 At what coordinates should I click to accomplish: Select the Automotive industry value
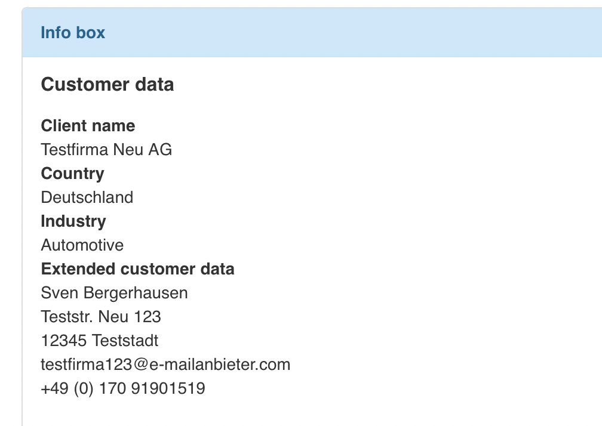(x=82, y=245)
